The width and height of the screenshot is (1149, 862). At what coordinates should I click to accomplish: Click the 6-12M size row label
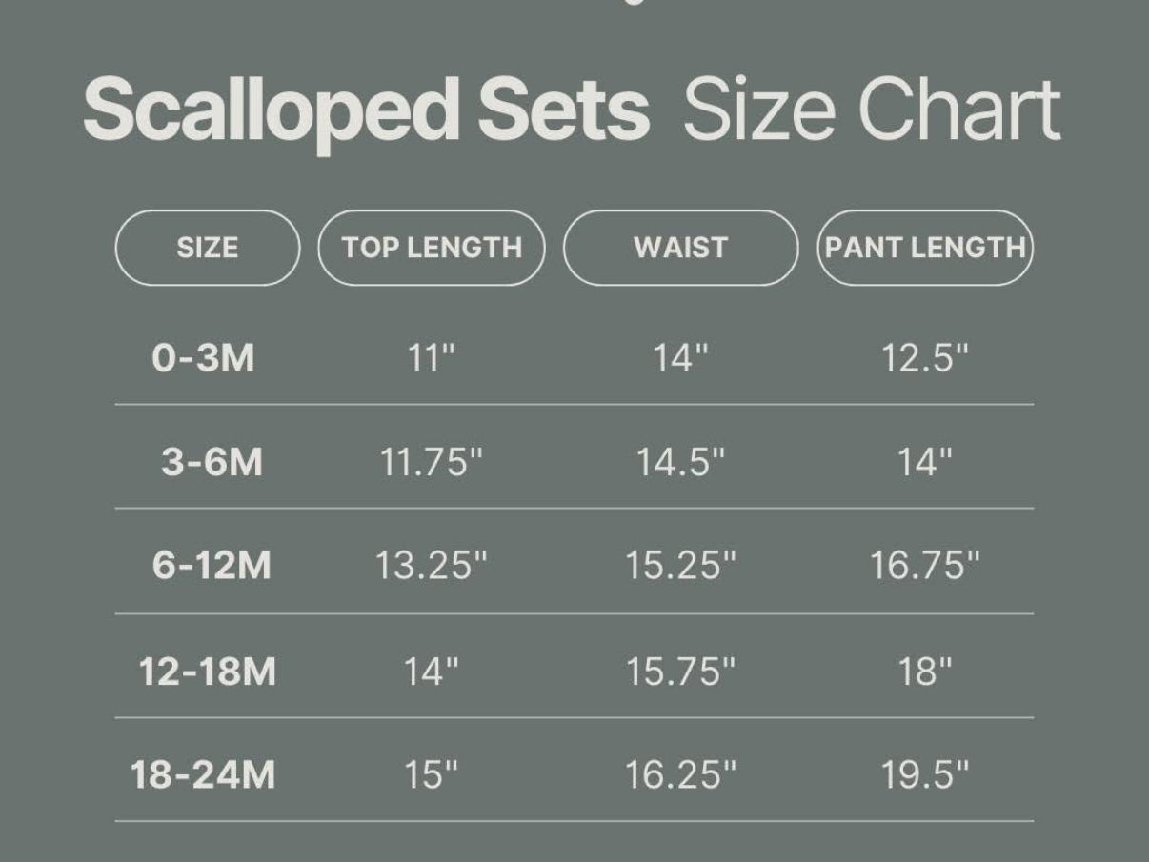212,566
